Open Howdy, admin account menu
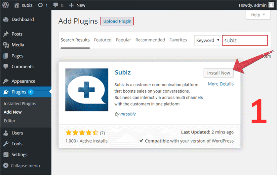The height and width of the screenshot is (175, 277). coord(256,5)
